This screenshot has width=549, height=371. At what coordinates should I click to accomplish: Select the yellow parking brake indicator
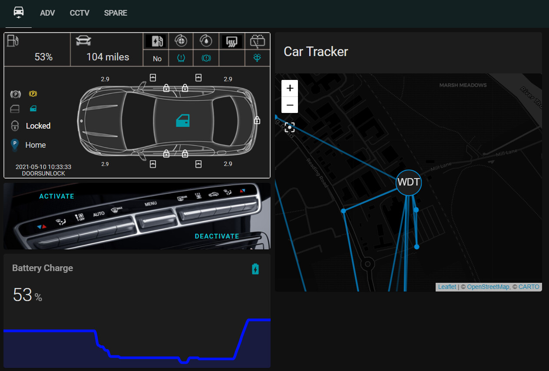pos(33,94)
